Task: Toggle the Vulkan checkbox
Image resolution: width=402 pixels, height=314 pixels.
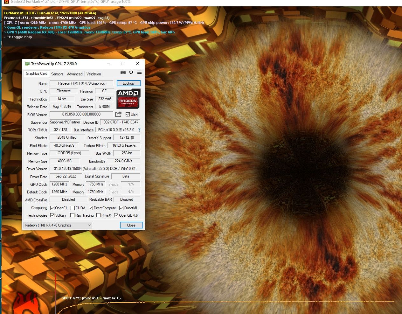Action: pyautogui.click(x=52, y=215)
